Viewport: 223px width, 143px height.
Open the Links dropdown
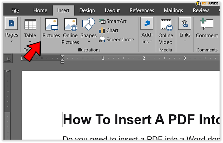[x=185, y=41]
